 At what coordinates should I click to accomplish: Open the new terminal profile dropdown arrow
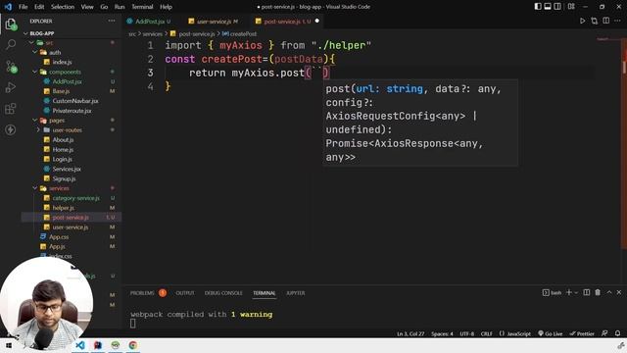pos(576,292)
